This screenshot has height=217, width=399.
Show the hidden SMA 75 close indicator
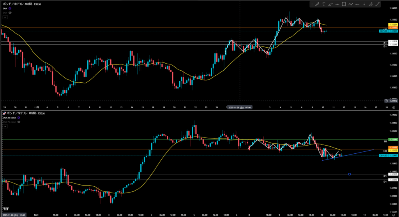click(x=19, y=122)
